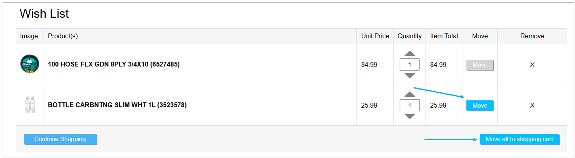Image resolution: width=575 pixels, height=158 pixels.
Task: Remove the 100 HOSE item with X
Action: point(532,64)
